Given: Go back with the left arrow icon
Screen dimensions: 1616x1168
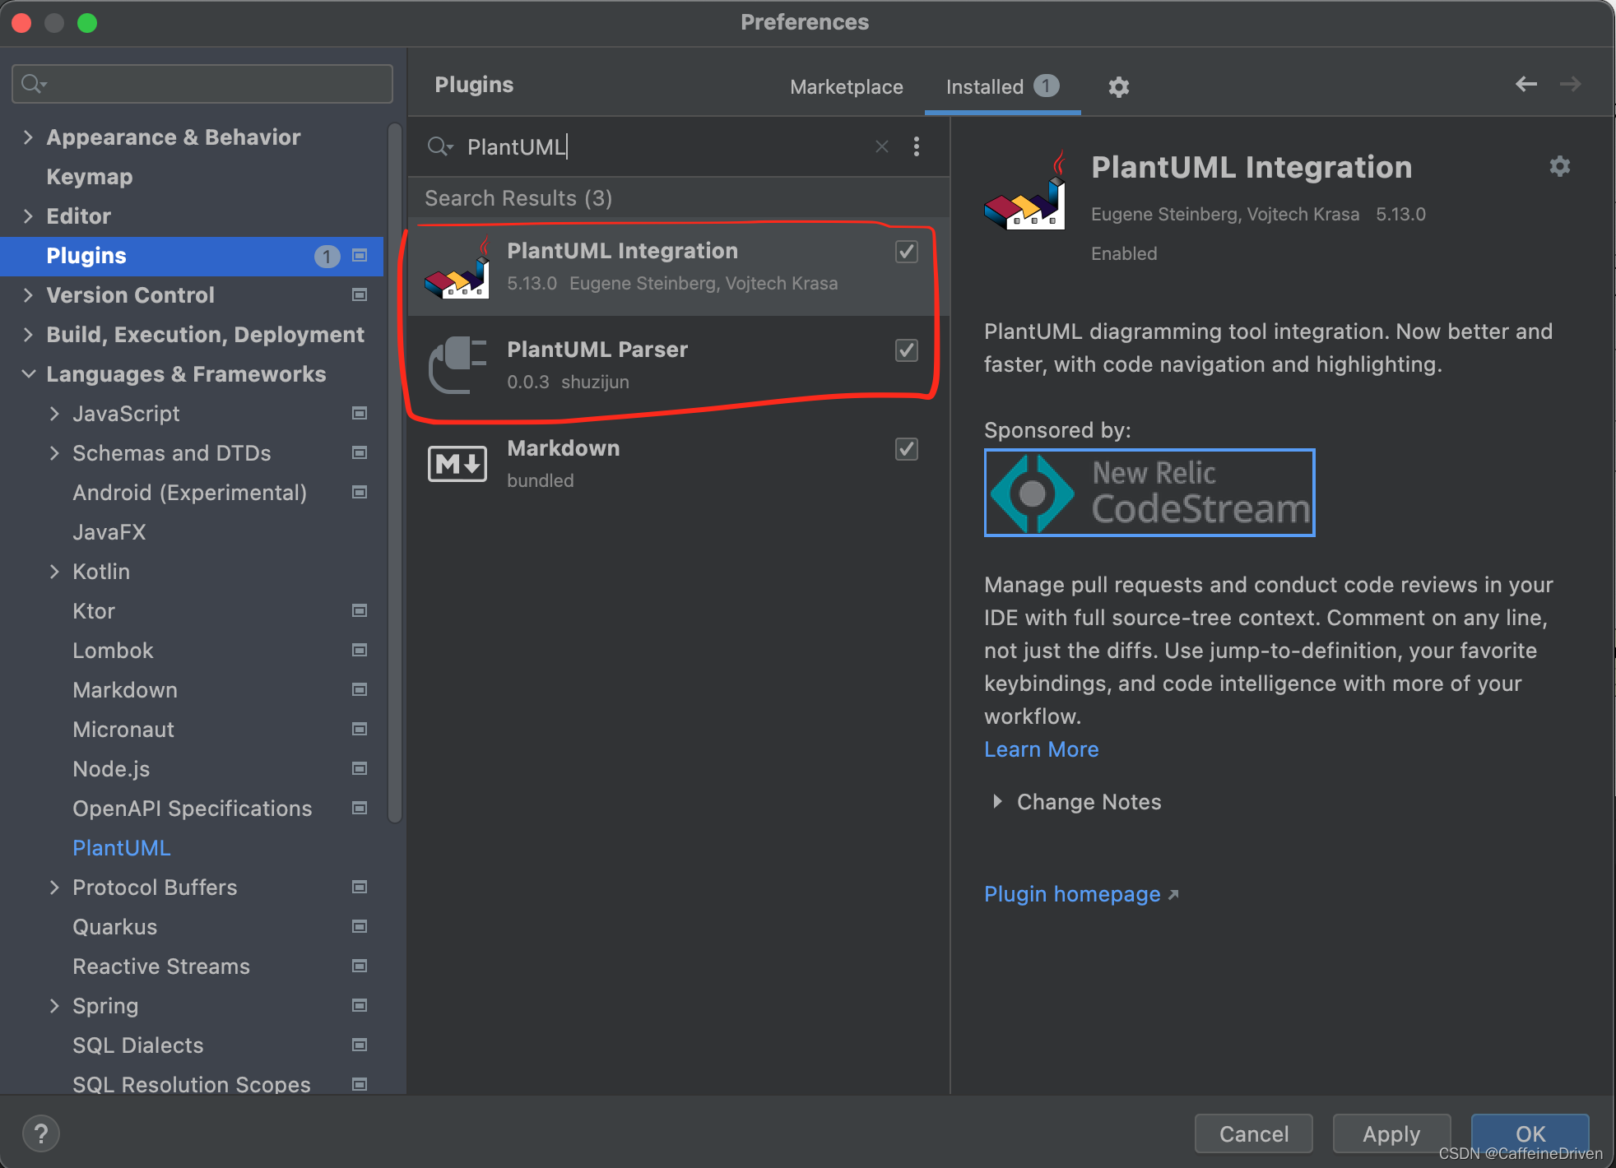Looking at the screenshot, I should point(1526,84).
